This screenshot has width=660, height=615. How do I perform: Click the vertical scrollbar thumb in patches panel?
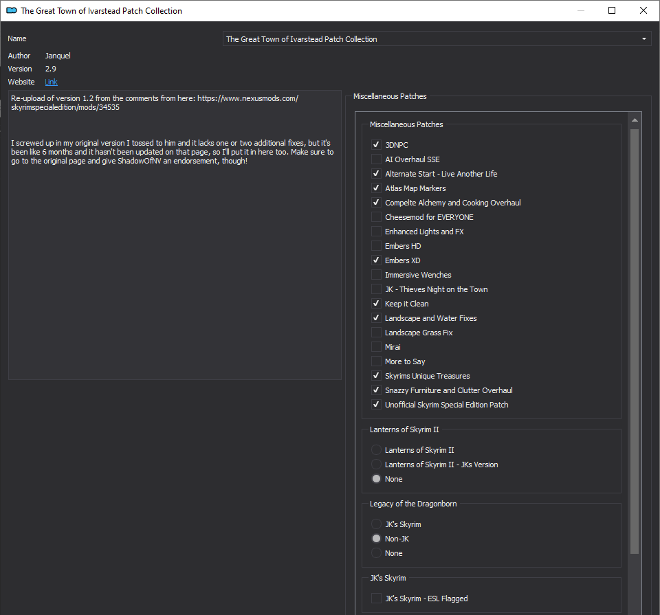[x=635, y=341]
